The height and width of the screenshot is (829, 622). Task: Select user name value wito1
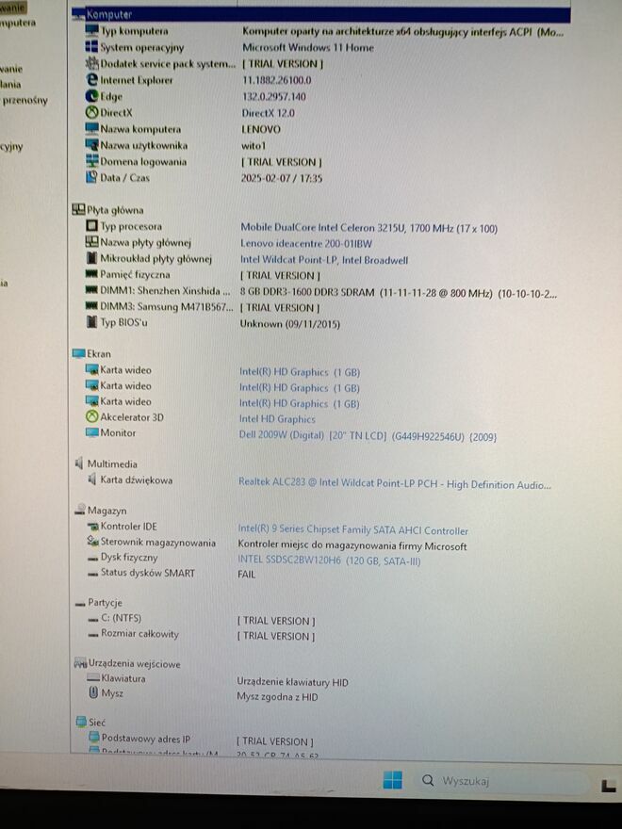pos(254,145)
